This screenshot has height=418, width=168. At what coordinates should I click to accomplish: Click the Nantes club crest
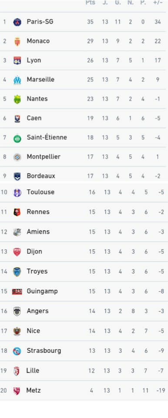tap(17, 99)
